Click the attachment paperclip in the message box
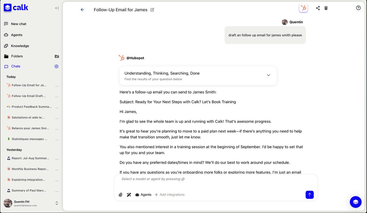This screenshot has width=367, height=213. (x=120, y=194)
